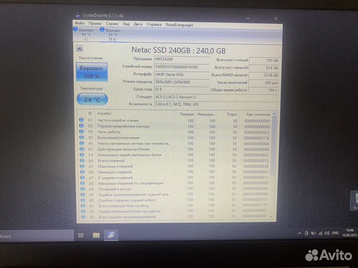The width and height of the screenshot is (358, 268).
Task: Click the status icon for attribute A4
Action: pyautogui.click(x=82, y=161)
